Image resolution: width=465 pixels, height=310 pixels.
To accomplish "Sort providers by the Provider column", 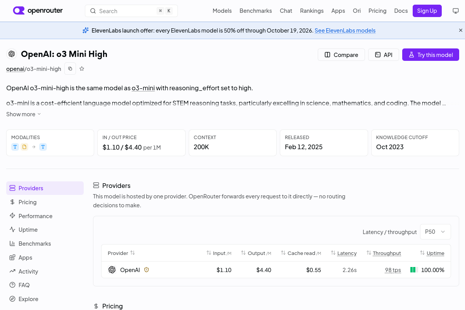I will [121, 253].
